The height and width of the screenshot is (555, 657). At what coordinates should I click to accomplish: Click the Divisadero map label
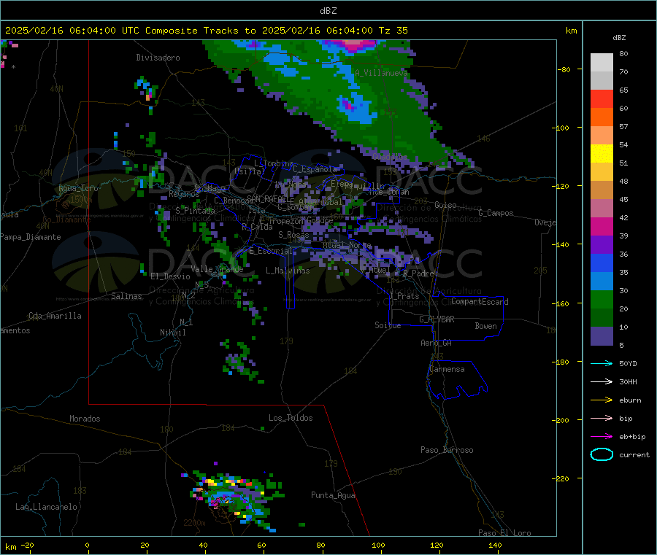pos(158,58)
